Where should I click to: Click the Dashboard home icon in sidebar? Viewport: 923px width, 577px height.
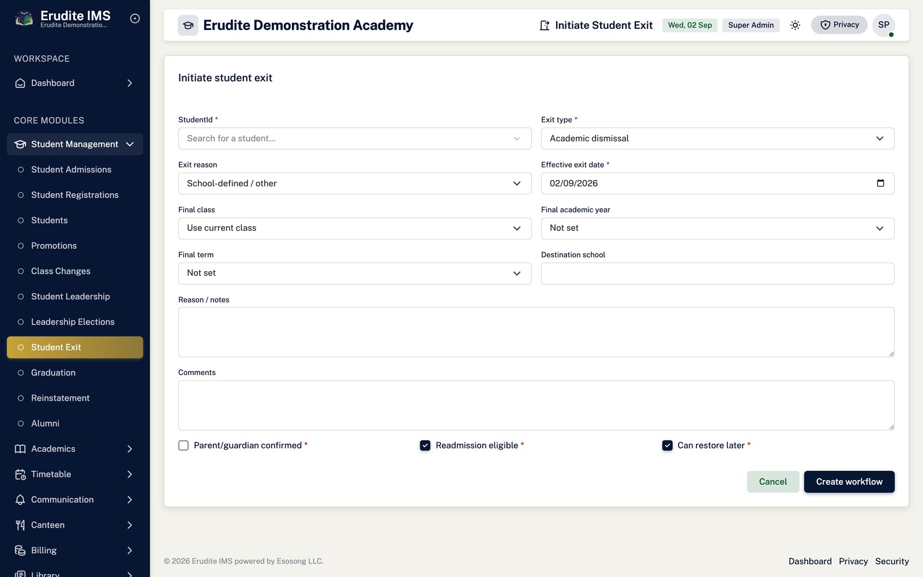coord(20,83)
